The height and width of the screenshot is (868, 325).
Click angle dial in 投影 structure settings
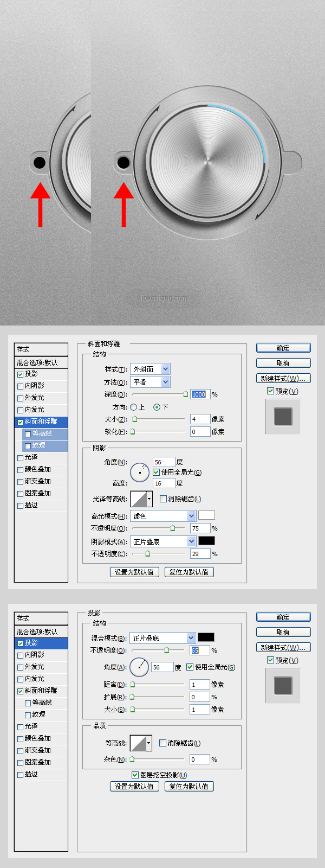(139, 667)
